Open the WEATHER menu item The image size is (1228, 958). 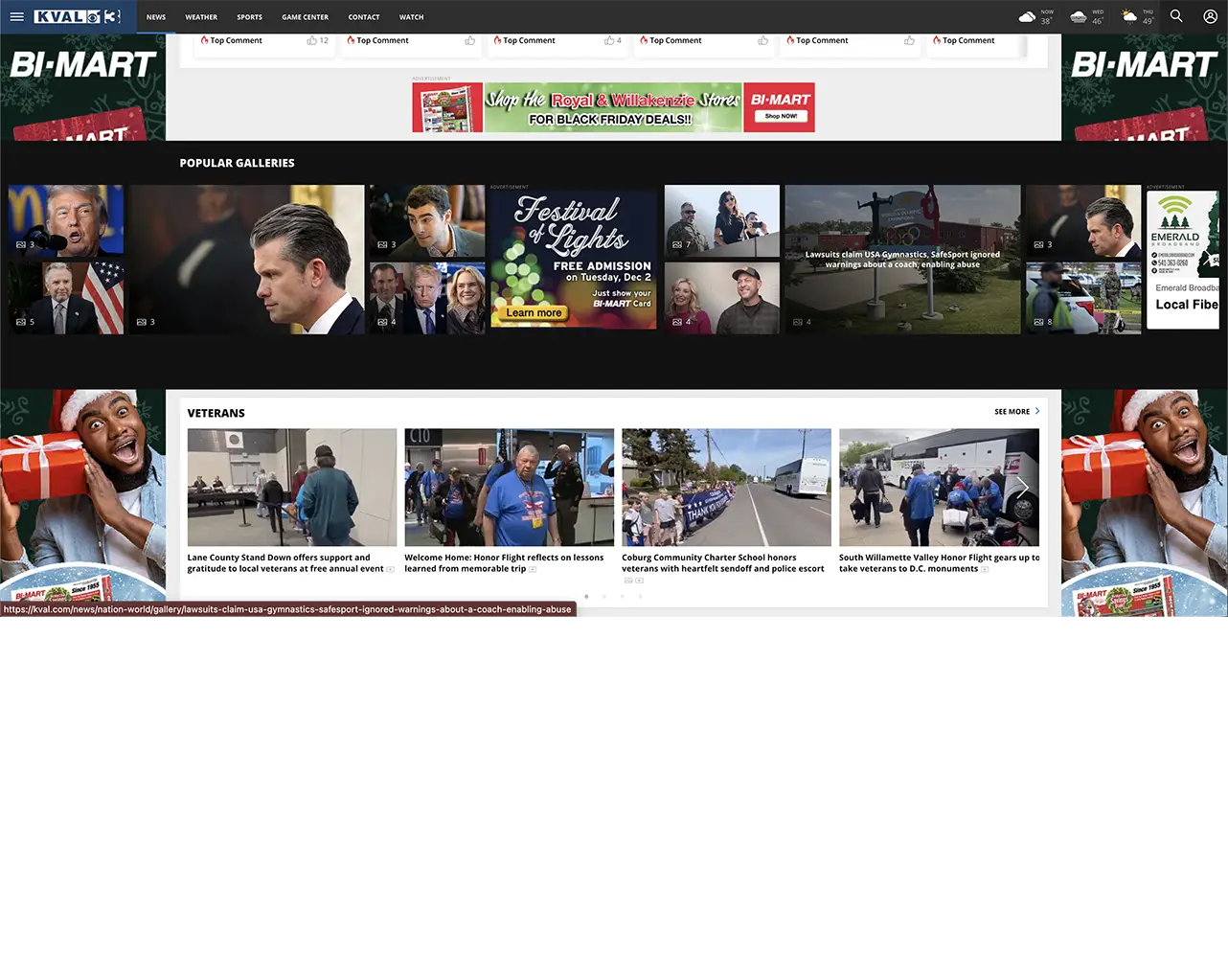coord(201,17)
